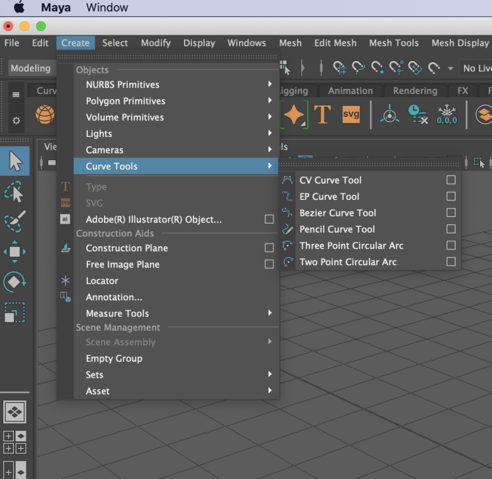Activate the Lasso select tool
This screenshot has width=492, height=479.
tap(15, 191)
